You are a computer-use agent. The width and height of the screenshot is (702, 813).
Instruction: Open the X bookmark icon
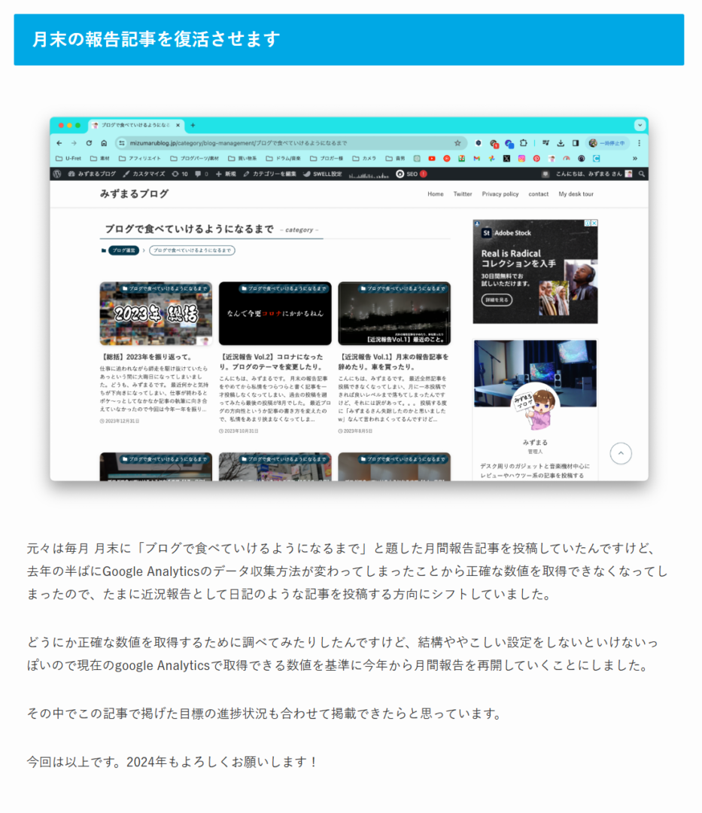click(x=506, y=159)
